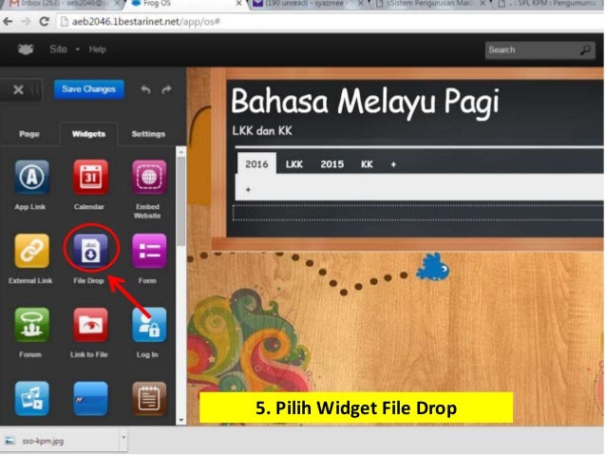Click the search magnifier icon
Screen dimensions: 606x455
coord(585,49)
